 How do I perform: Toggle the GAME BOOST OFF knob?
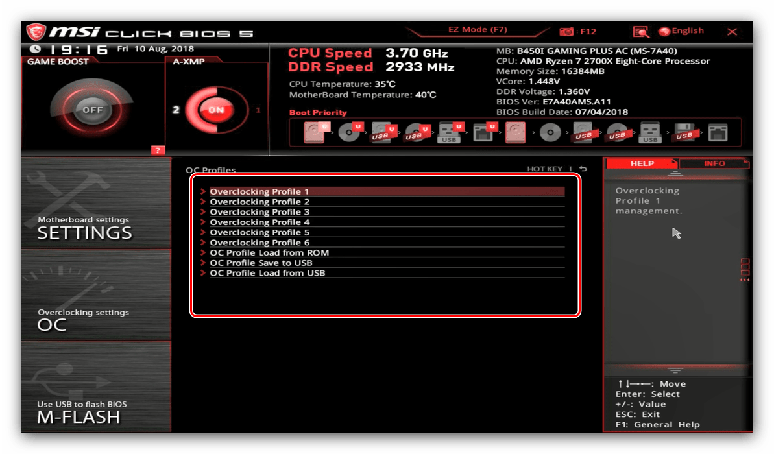pyautogui.click(x=92, y=110)
